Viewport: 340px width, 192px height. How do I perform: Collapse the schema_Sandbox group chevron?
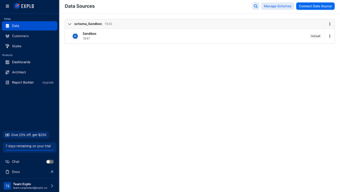pos(70,24)
